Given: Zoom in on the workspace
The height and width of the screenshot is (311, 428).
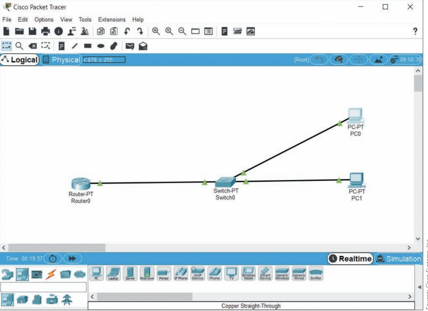Looking at the screenshot, I should 156,31.
